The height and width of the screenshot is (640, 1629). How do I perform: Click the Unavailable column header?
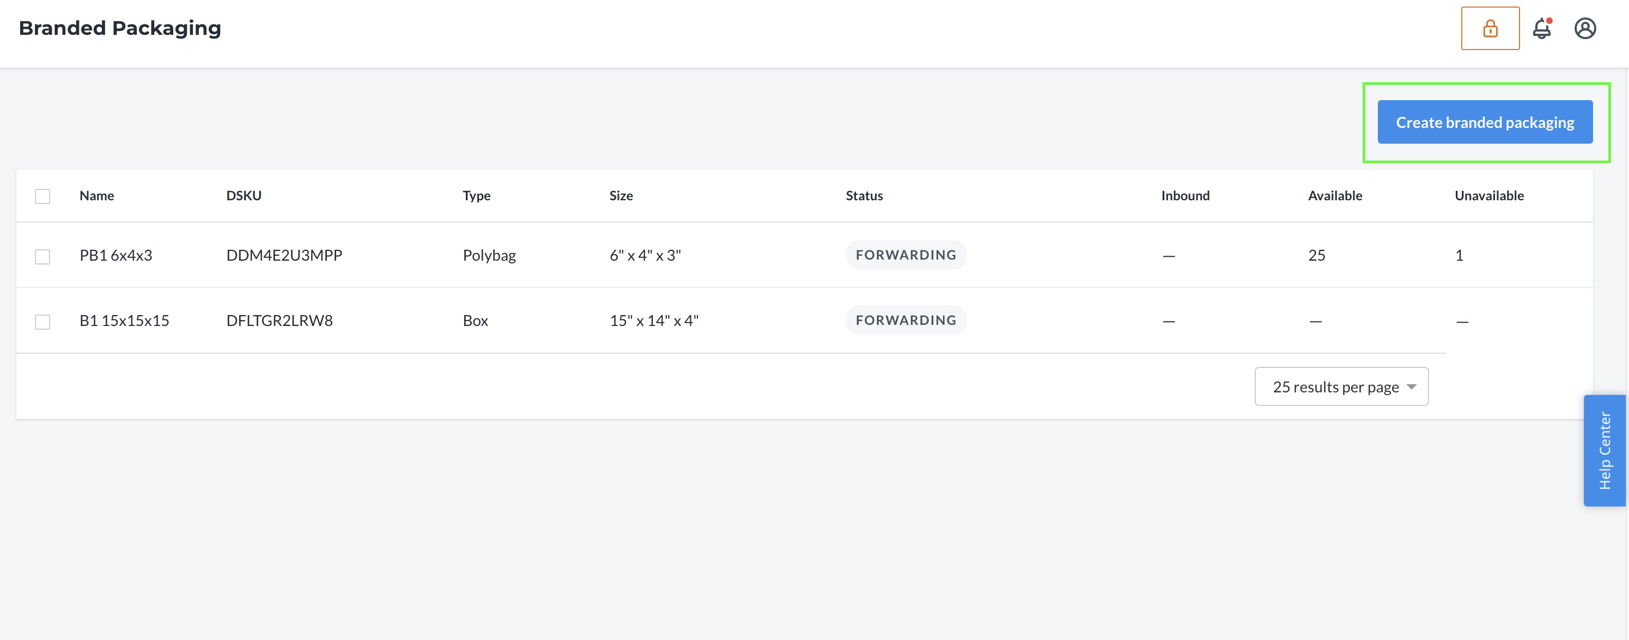[1488, 196]
